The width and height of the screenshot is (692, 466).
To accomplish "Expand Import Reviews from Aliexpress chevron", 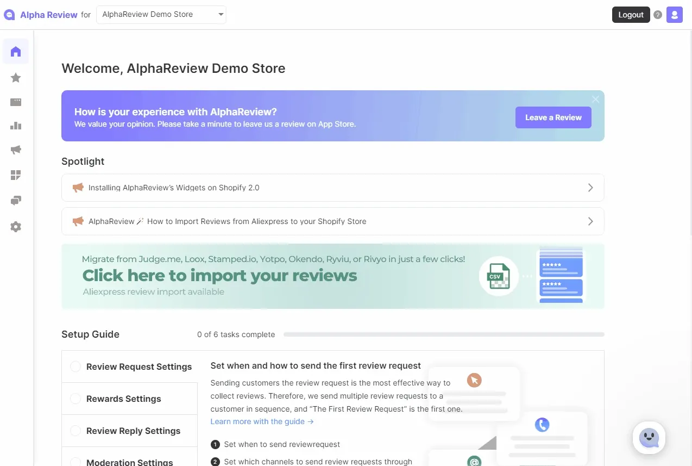I will [590, 221].
